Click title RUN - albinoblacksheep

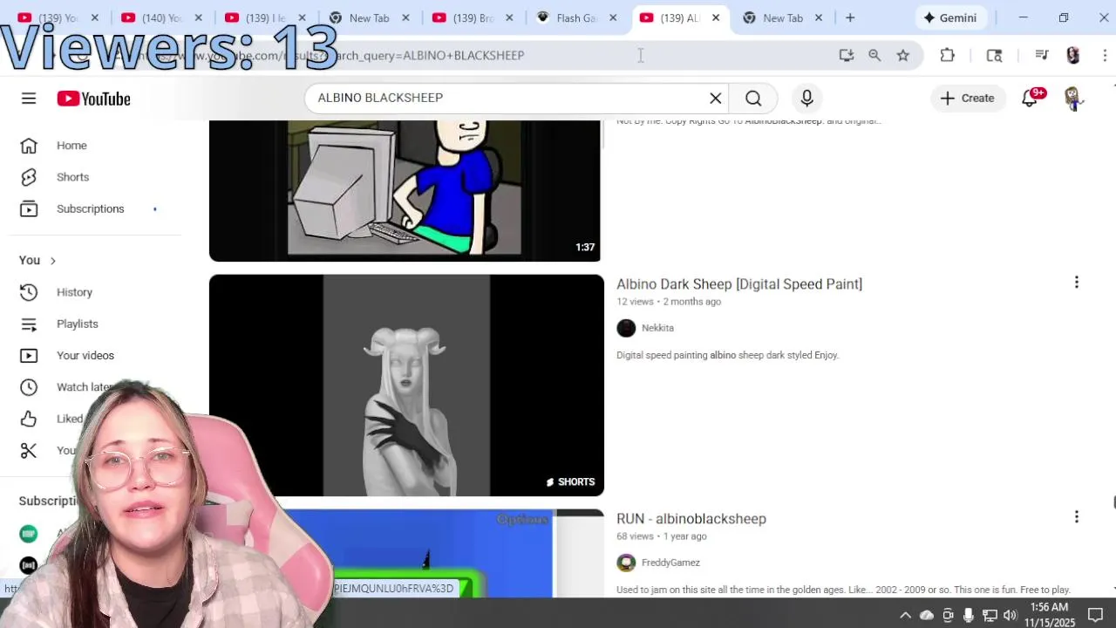coord(691,519)
